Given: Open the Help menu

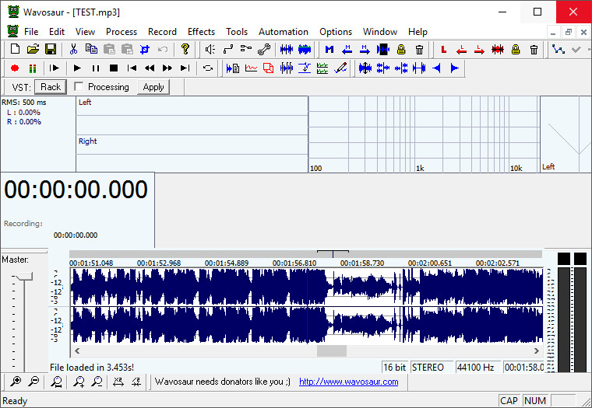Looking at the screenshot, I should point(418,32).
